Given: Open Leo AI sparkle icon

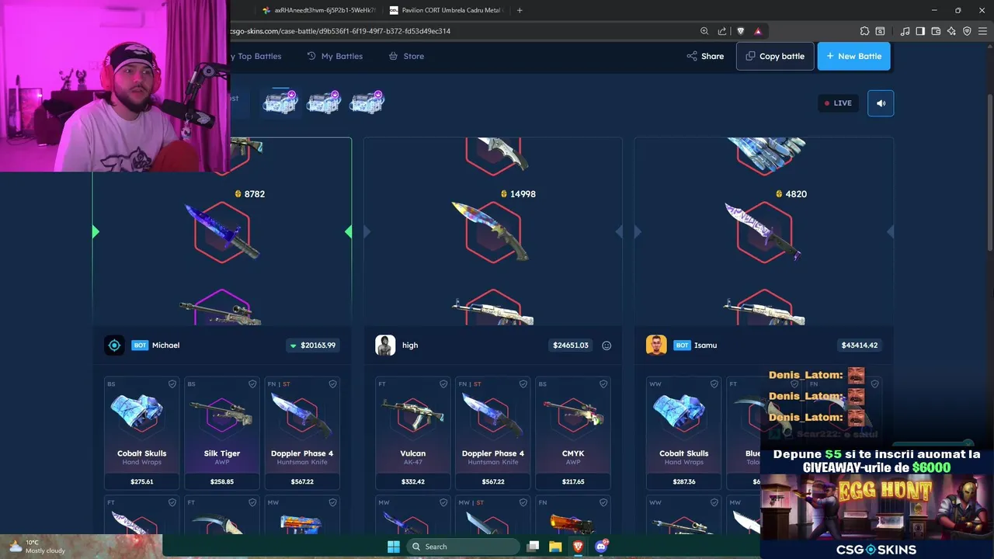Looking at the screenshot, I should tap(951, 31).
